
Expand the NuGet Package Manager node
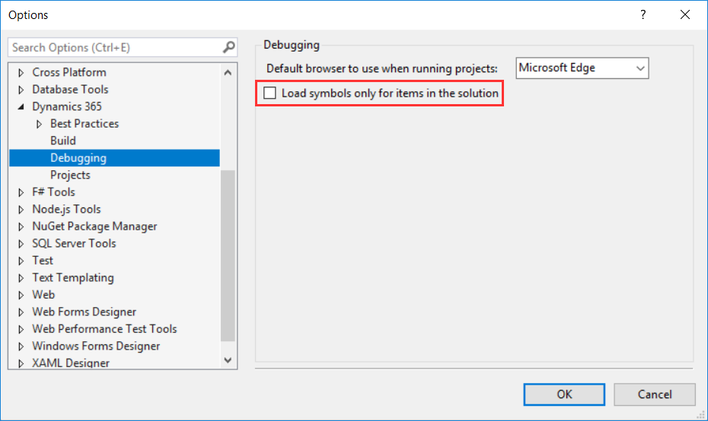click(21, 226)
